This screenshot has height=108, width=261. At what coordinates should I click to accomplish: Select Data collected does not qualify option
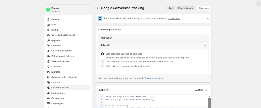coord(103,66)
